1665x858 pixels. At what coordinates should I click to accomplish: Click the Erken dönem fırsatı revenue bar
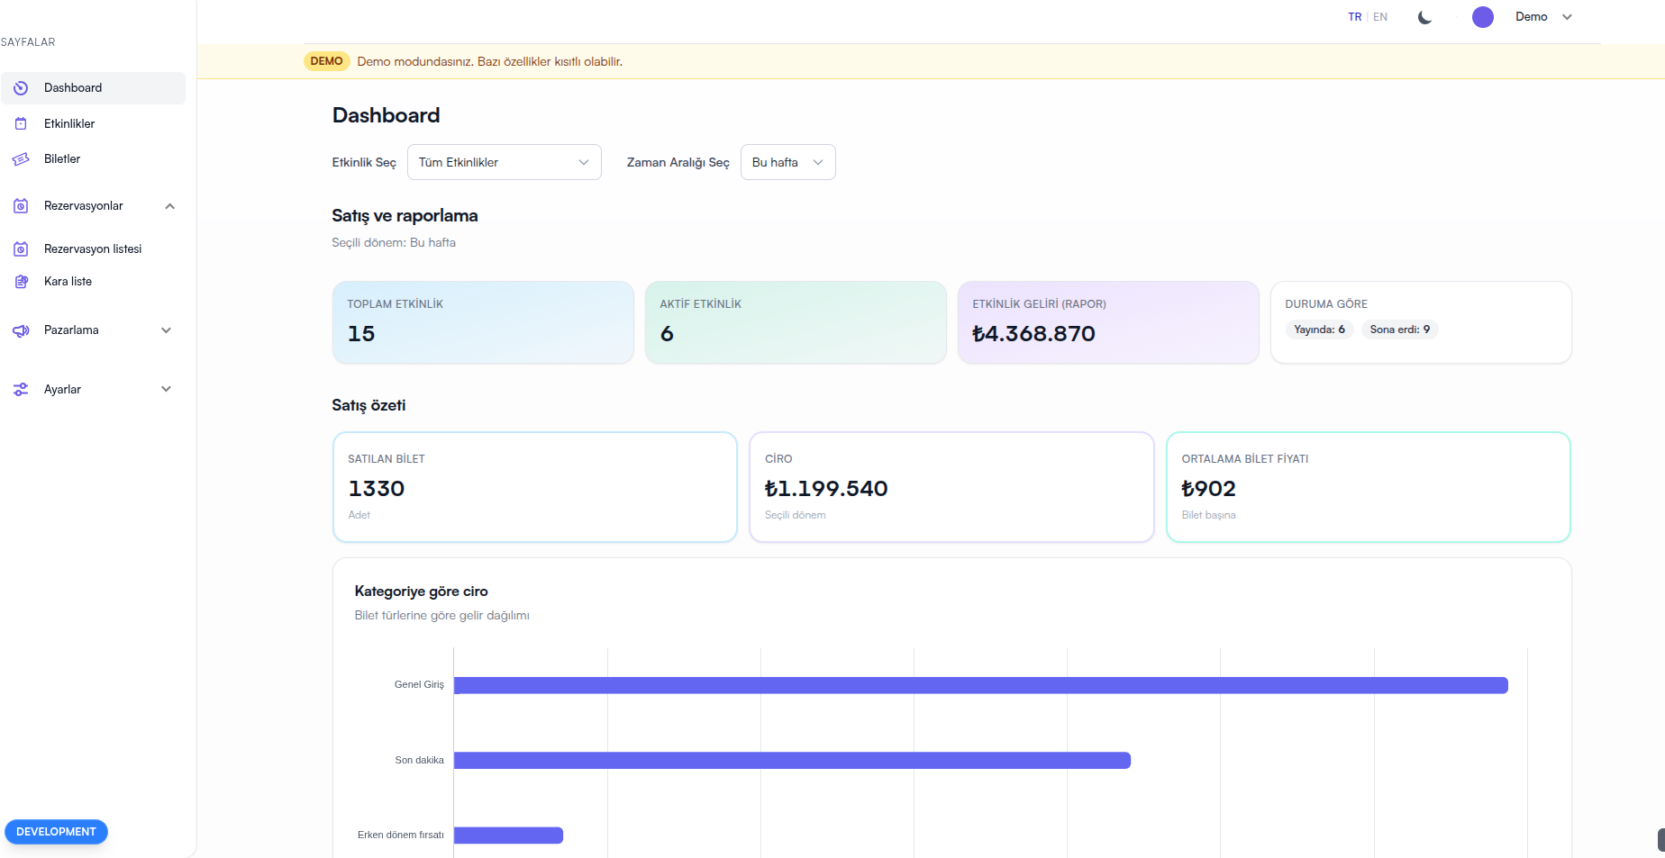(x=508, y=835)
